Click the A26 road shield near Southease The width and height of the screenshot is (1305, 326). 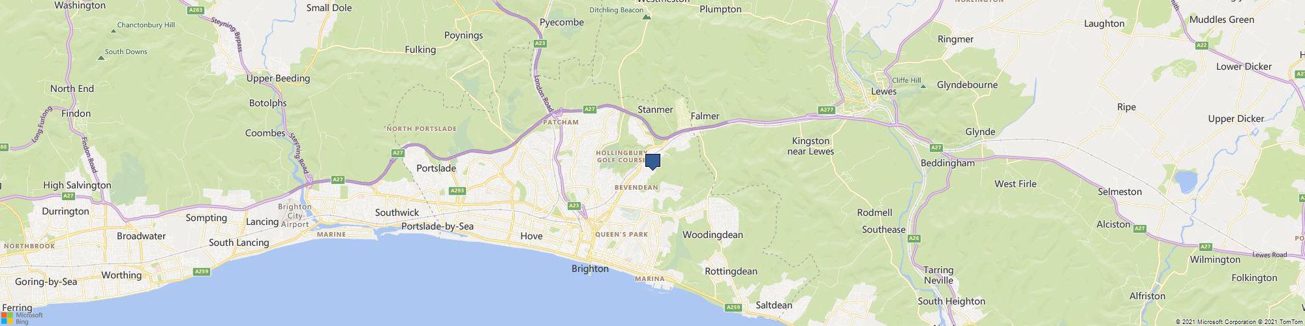pyautogui.click(x=914, y=239)
